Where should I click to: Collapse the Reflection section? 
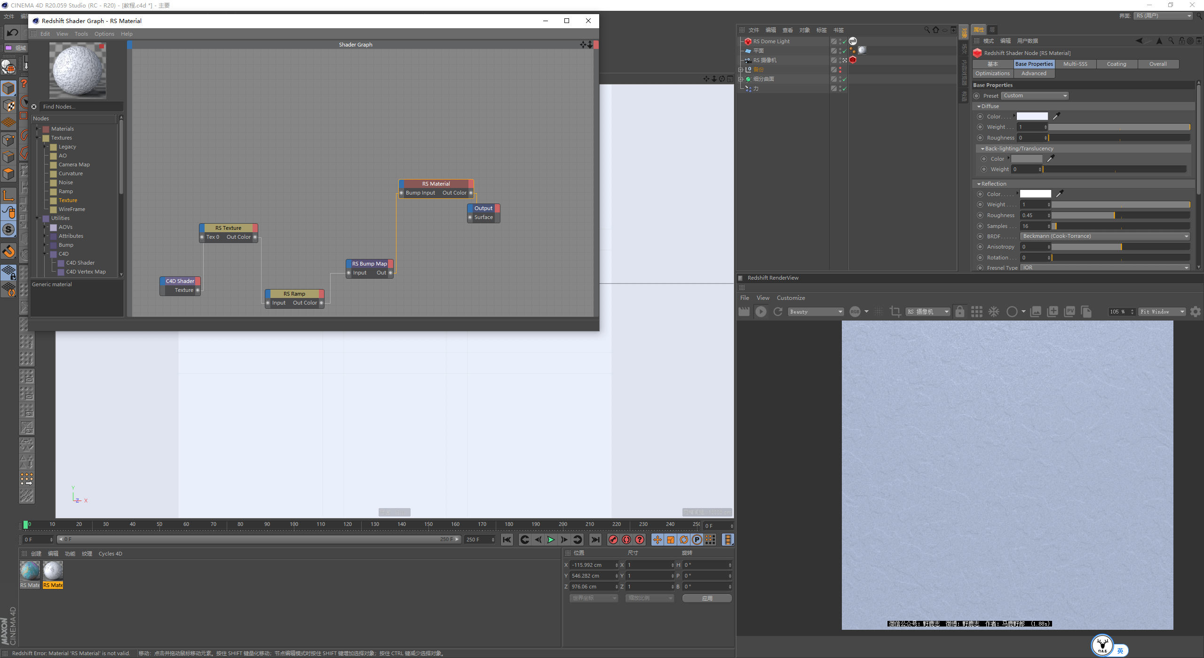pos(979,184)
